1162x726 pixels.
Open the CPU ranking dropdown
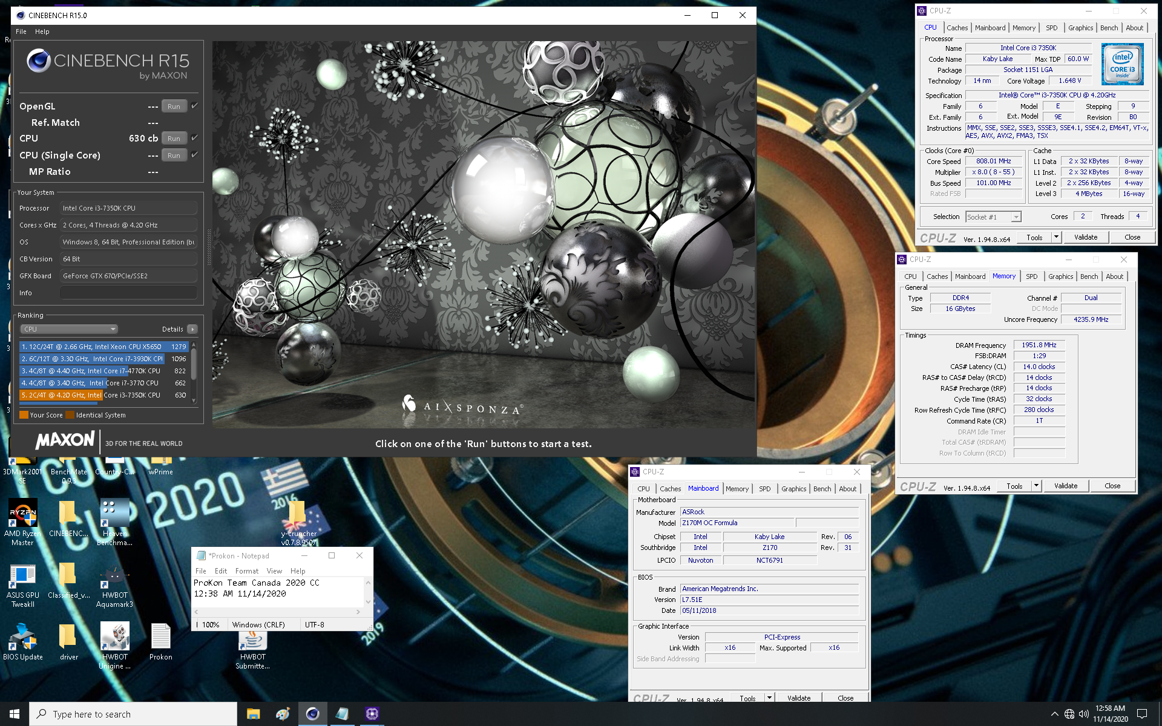[68, 329]
